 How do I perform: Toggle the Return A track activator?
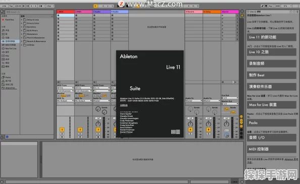coord(190,129)
